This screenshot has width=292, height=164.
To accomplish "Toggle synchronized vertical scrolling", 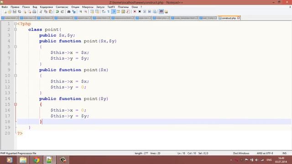I will 92,12.
